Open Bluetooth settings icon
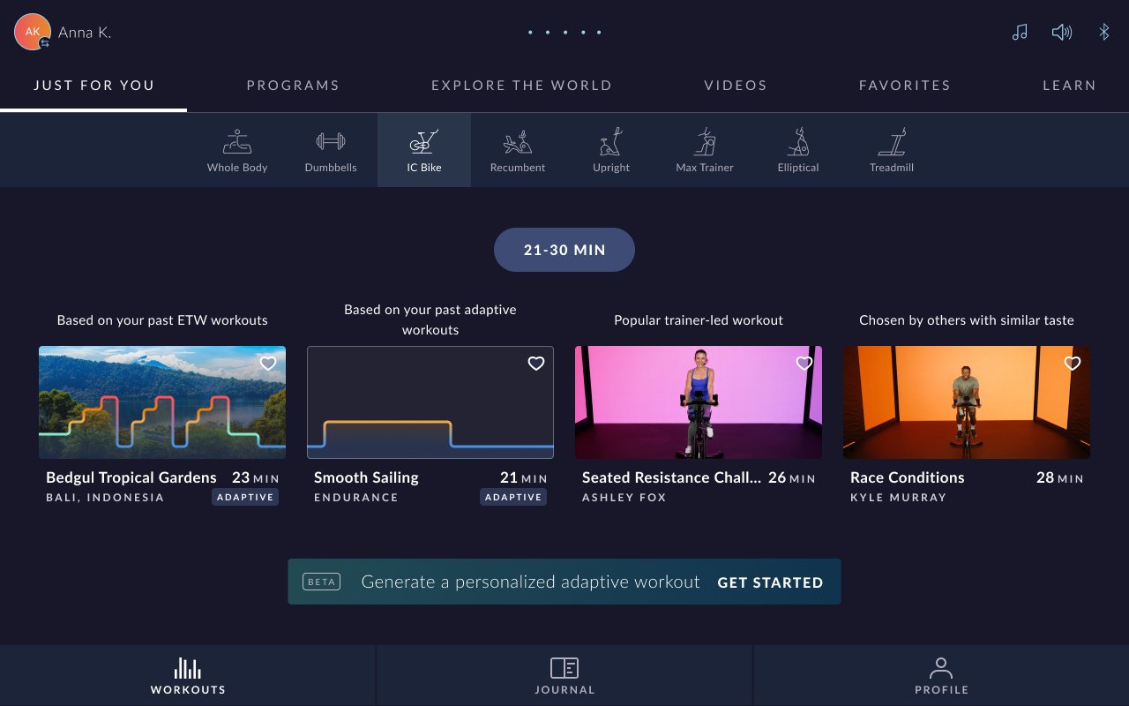The width and height of the screenshot is (1129, 706). [1103, 33]
